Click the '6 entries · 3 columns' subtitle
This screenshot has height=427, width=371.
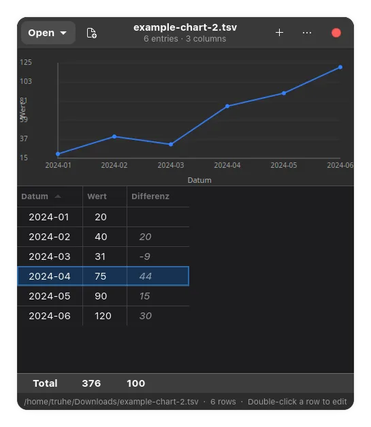[185, 39]
